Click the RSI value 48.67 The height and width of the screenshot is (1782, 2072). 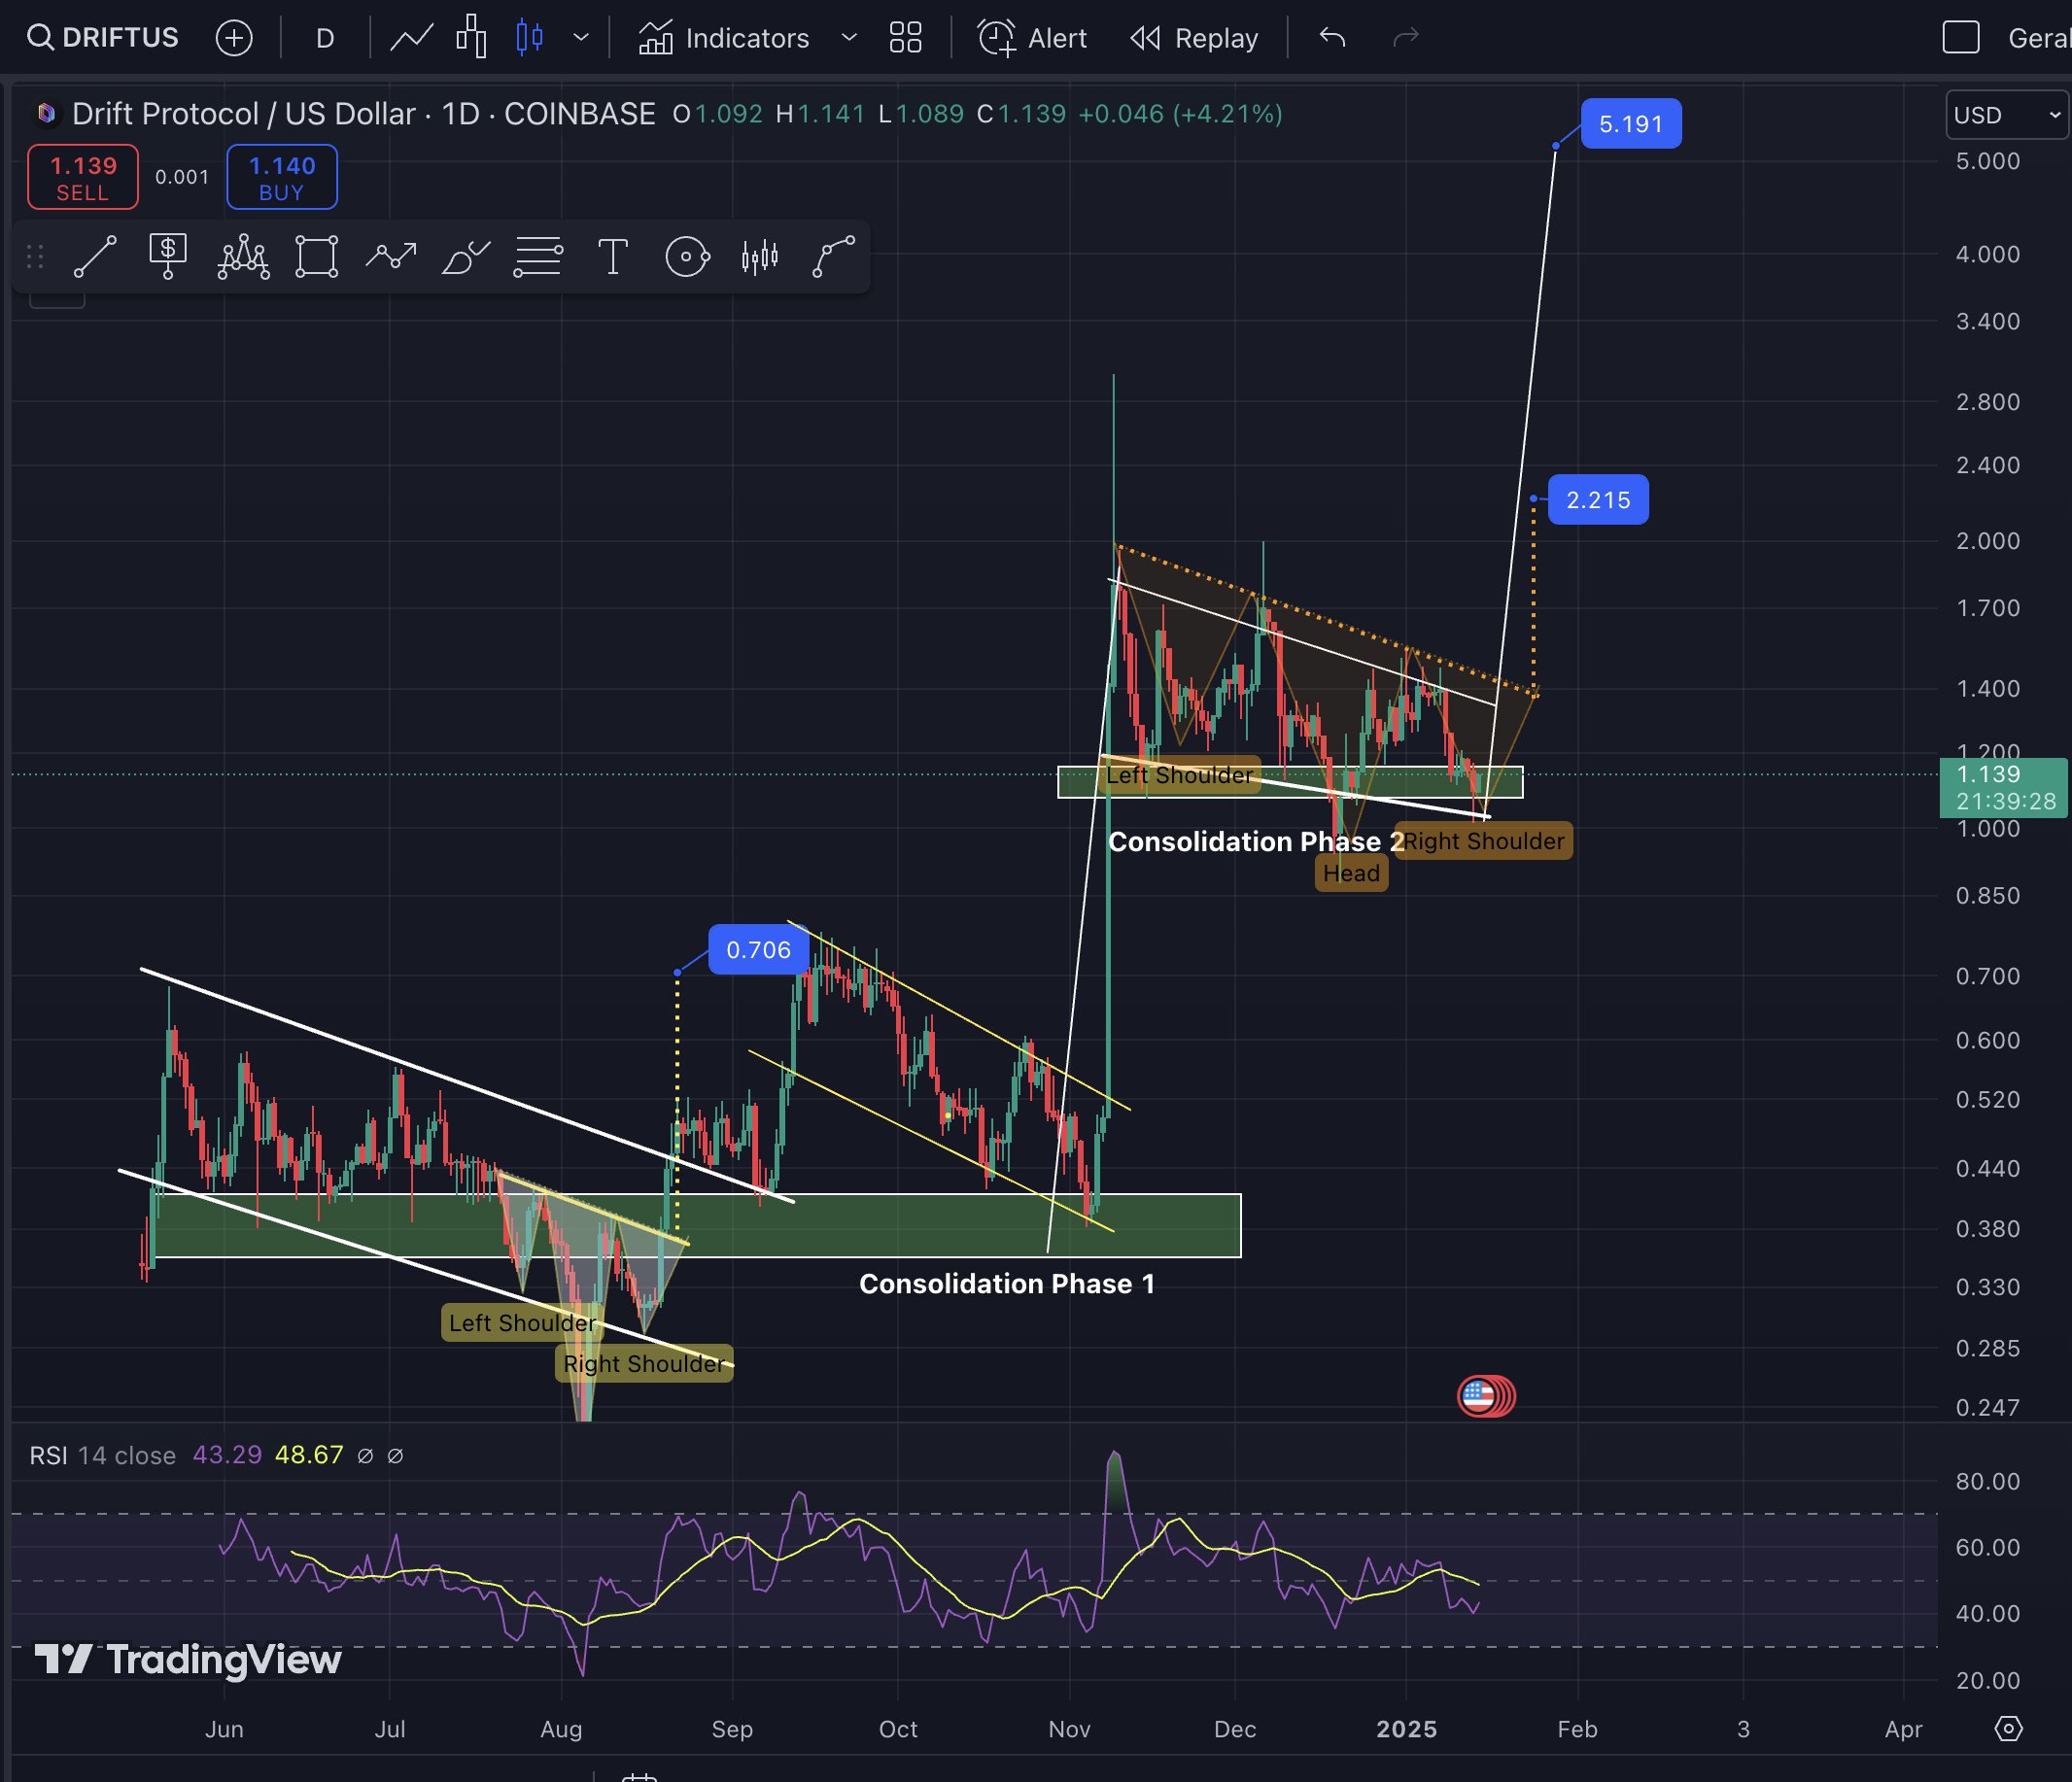[309, 1455]
